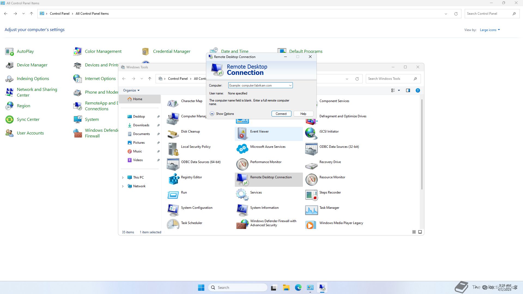Toggle the preview pane in Windows Tools
Viewport: 523px width, 294px height.
tap(408, 90)
